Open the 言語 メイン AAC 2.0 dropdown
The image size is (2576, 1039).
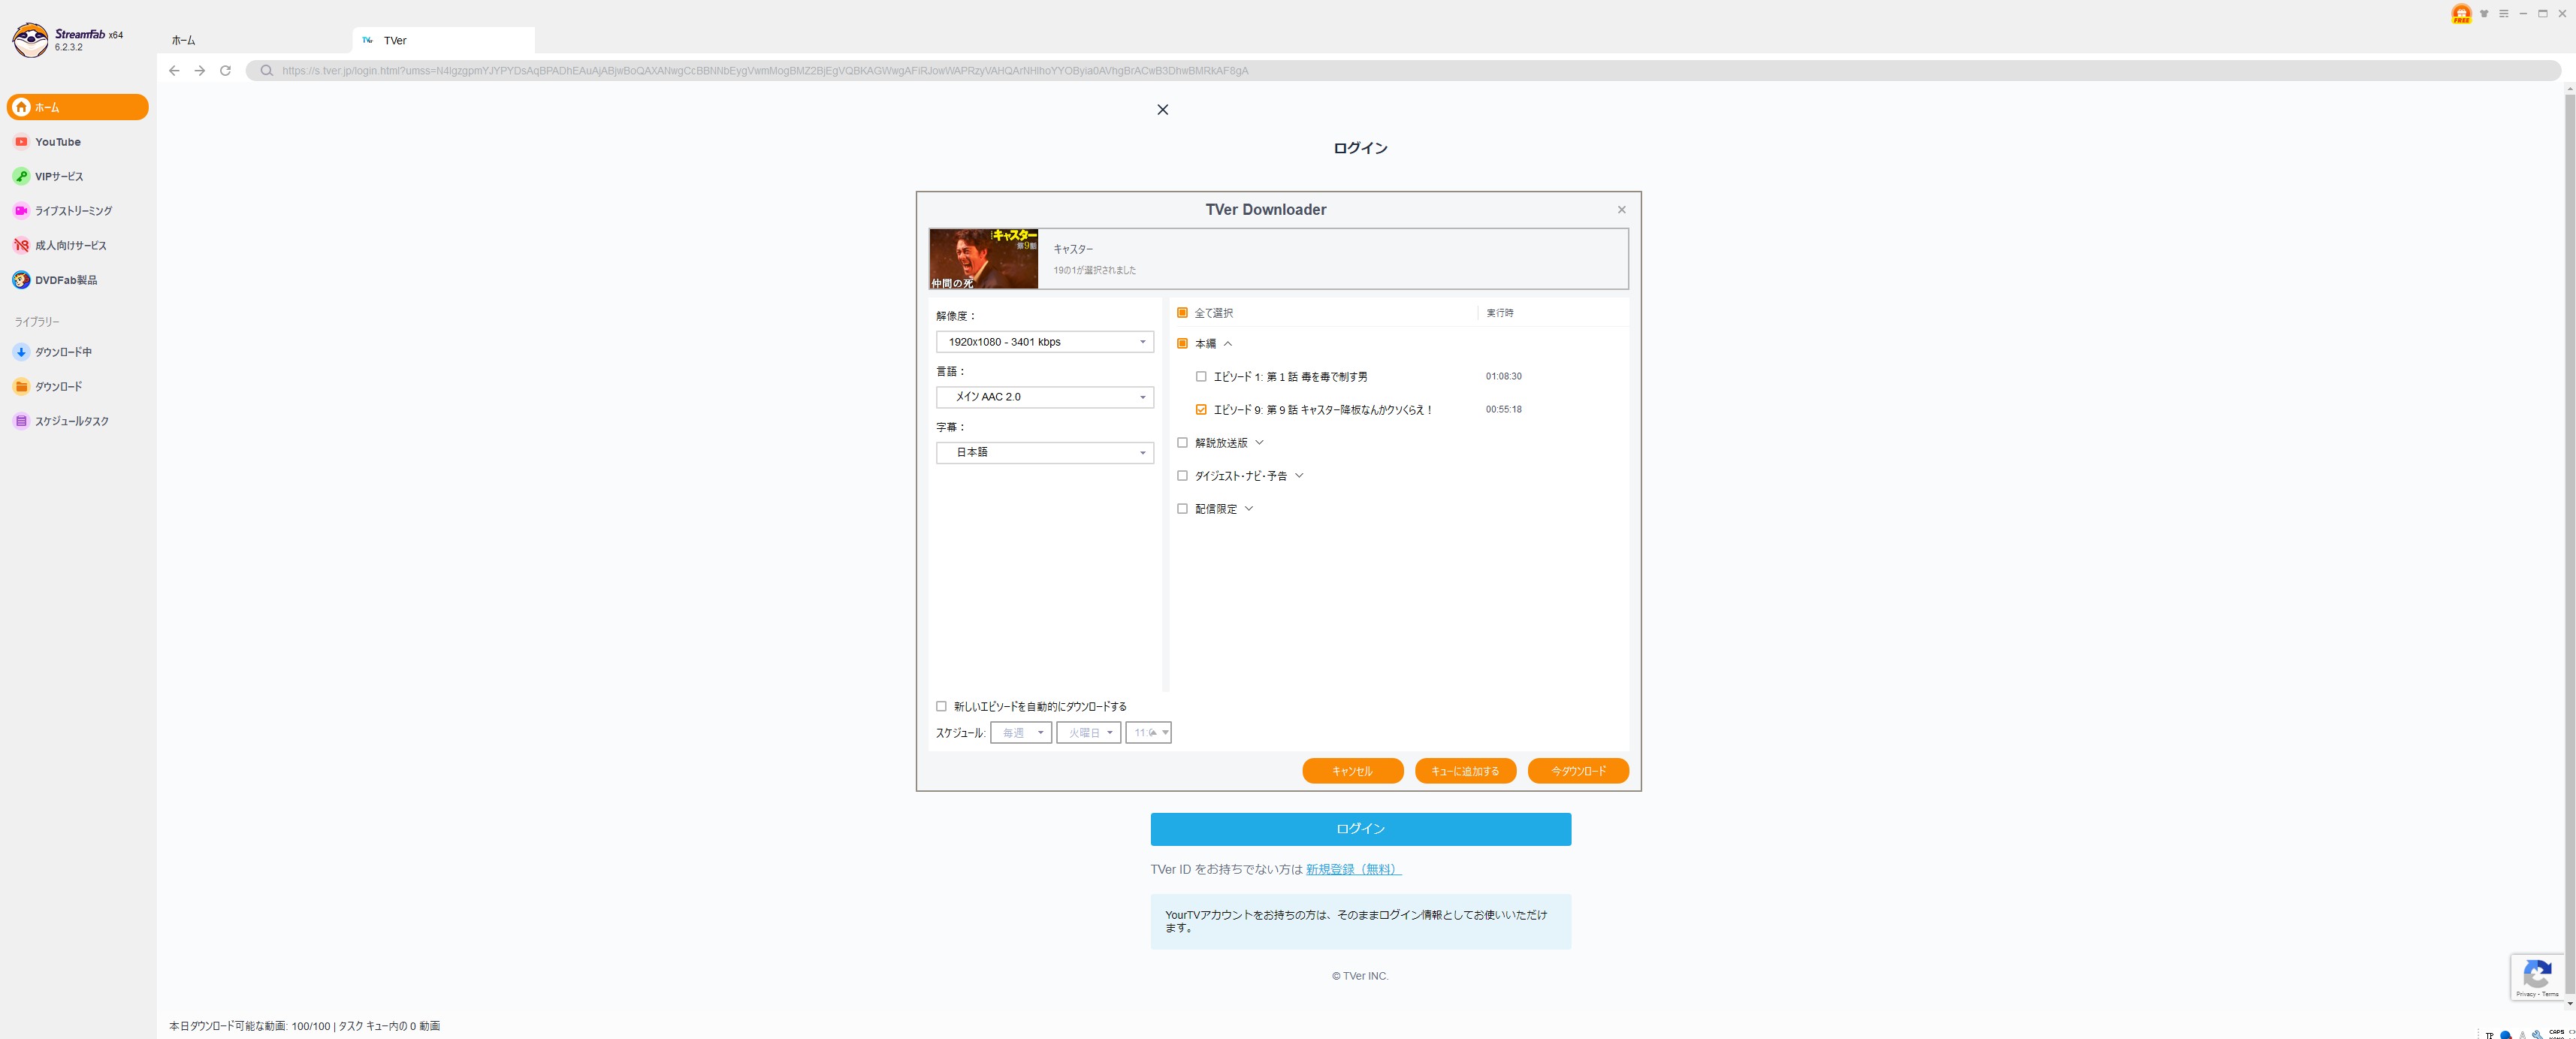pyautogui.click(x=1044, y=397)
